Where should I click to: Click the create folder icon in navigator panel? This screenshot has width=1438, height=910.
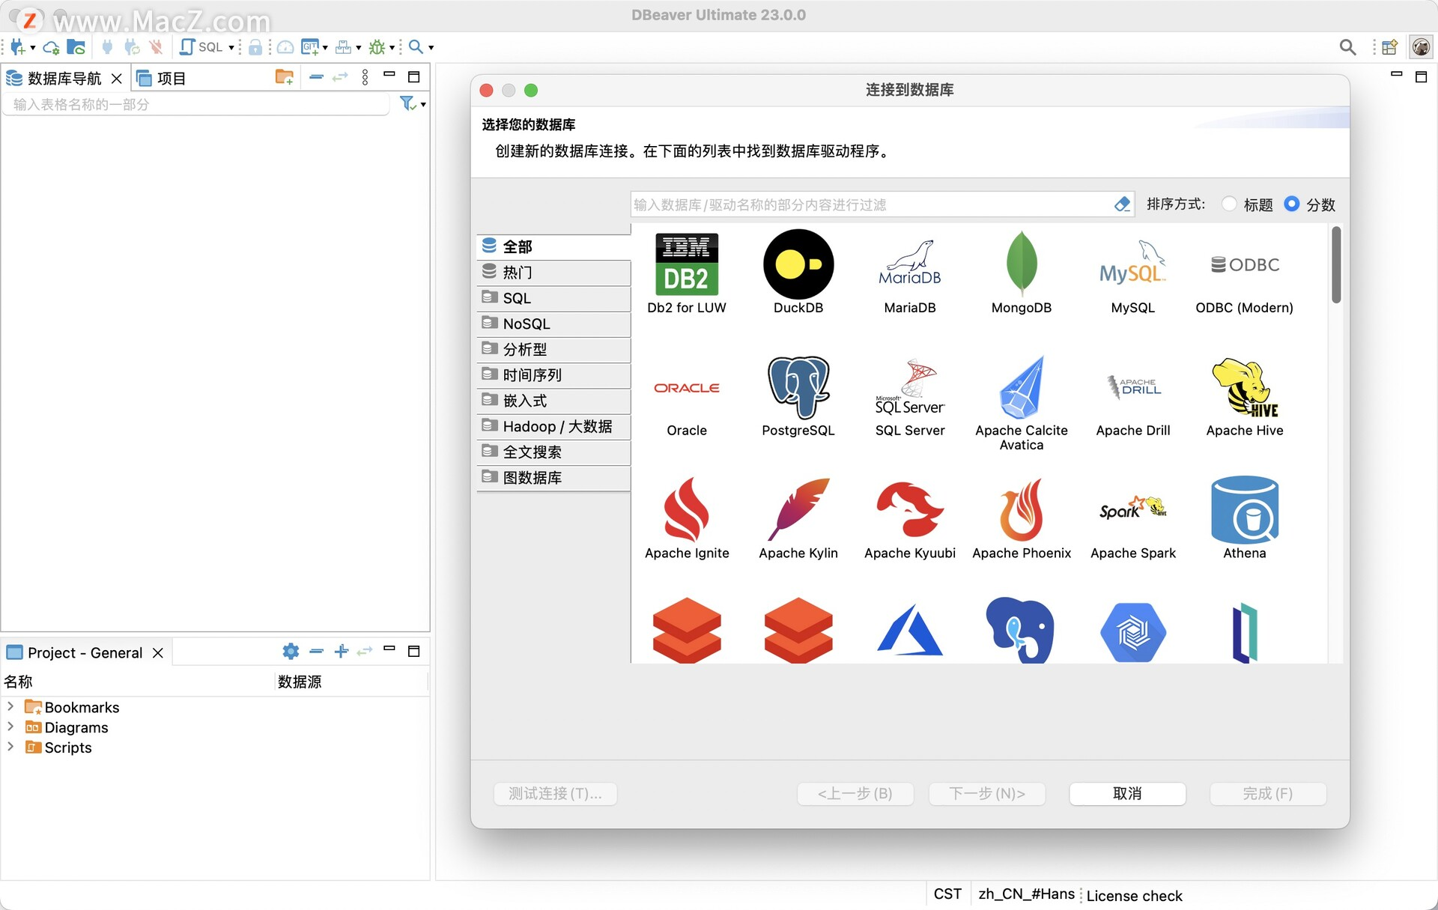point(284,77)
